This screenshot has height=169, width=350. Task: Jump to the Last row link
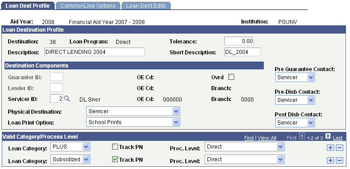(x=337, y=138)
